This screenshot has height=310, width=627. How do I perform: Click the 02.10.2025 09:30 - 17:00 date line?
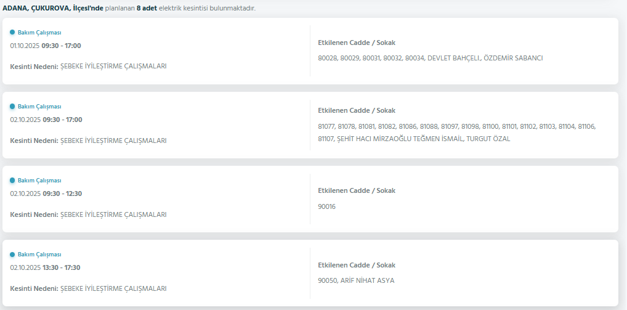point(46,120)
